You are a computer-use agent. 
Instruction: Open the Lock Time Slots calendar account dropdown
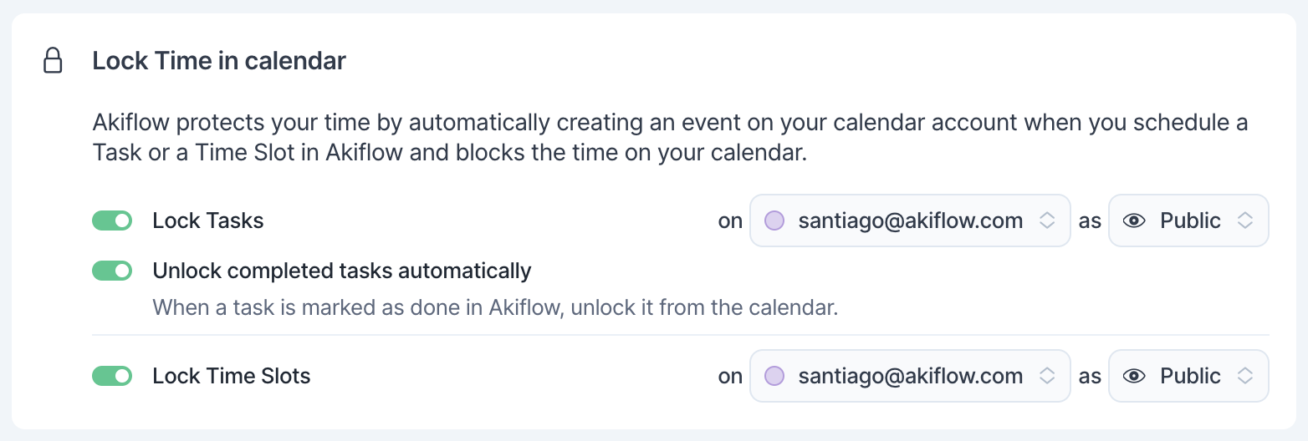910,376
